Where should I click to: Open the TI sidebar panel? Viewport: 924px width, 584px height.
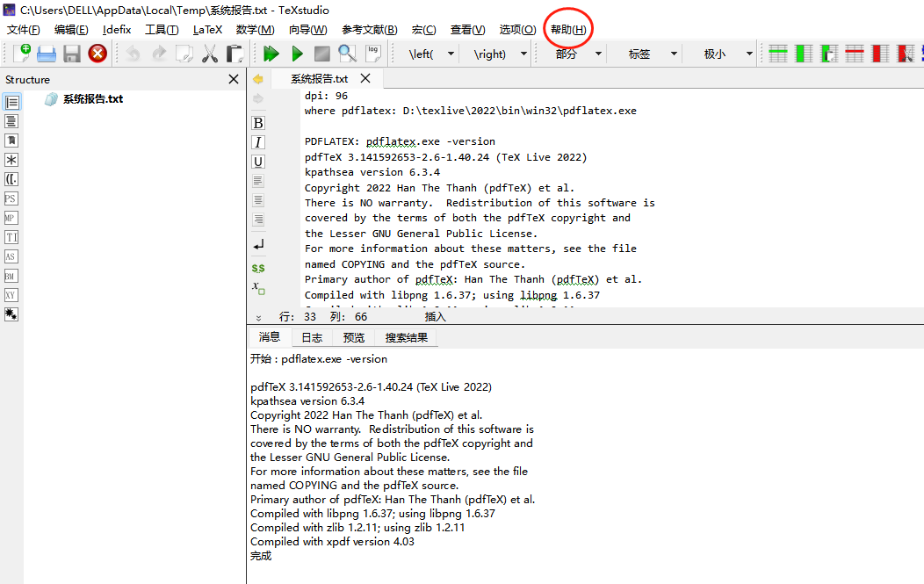11,237
